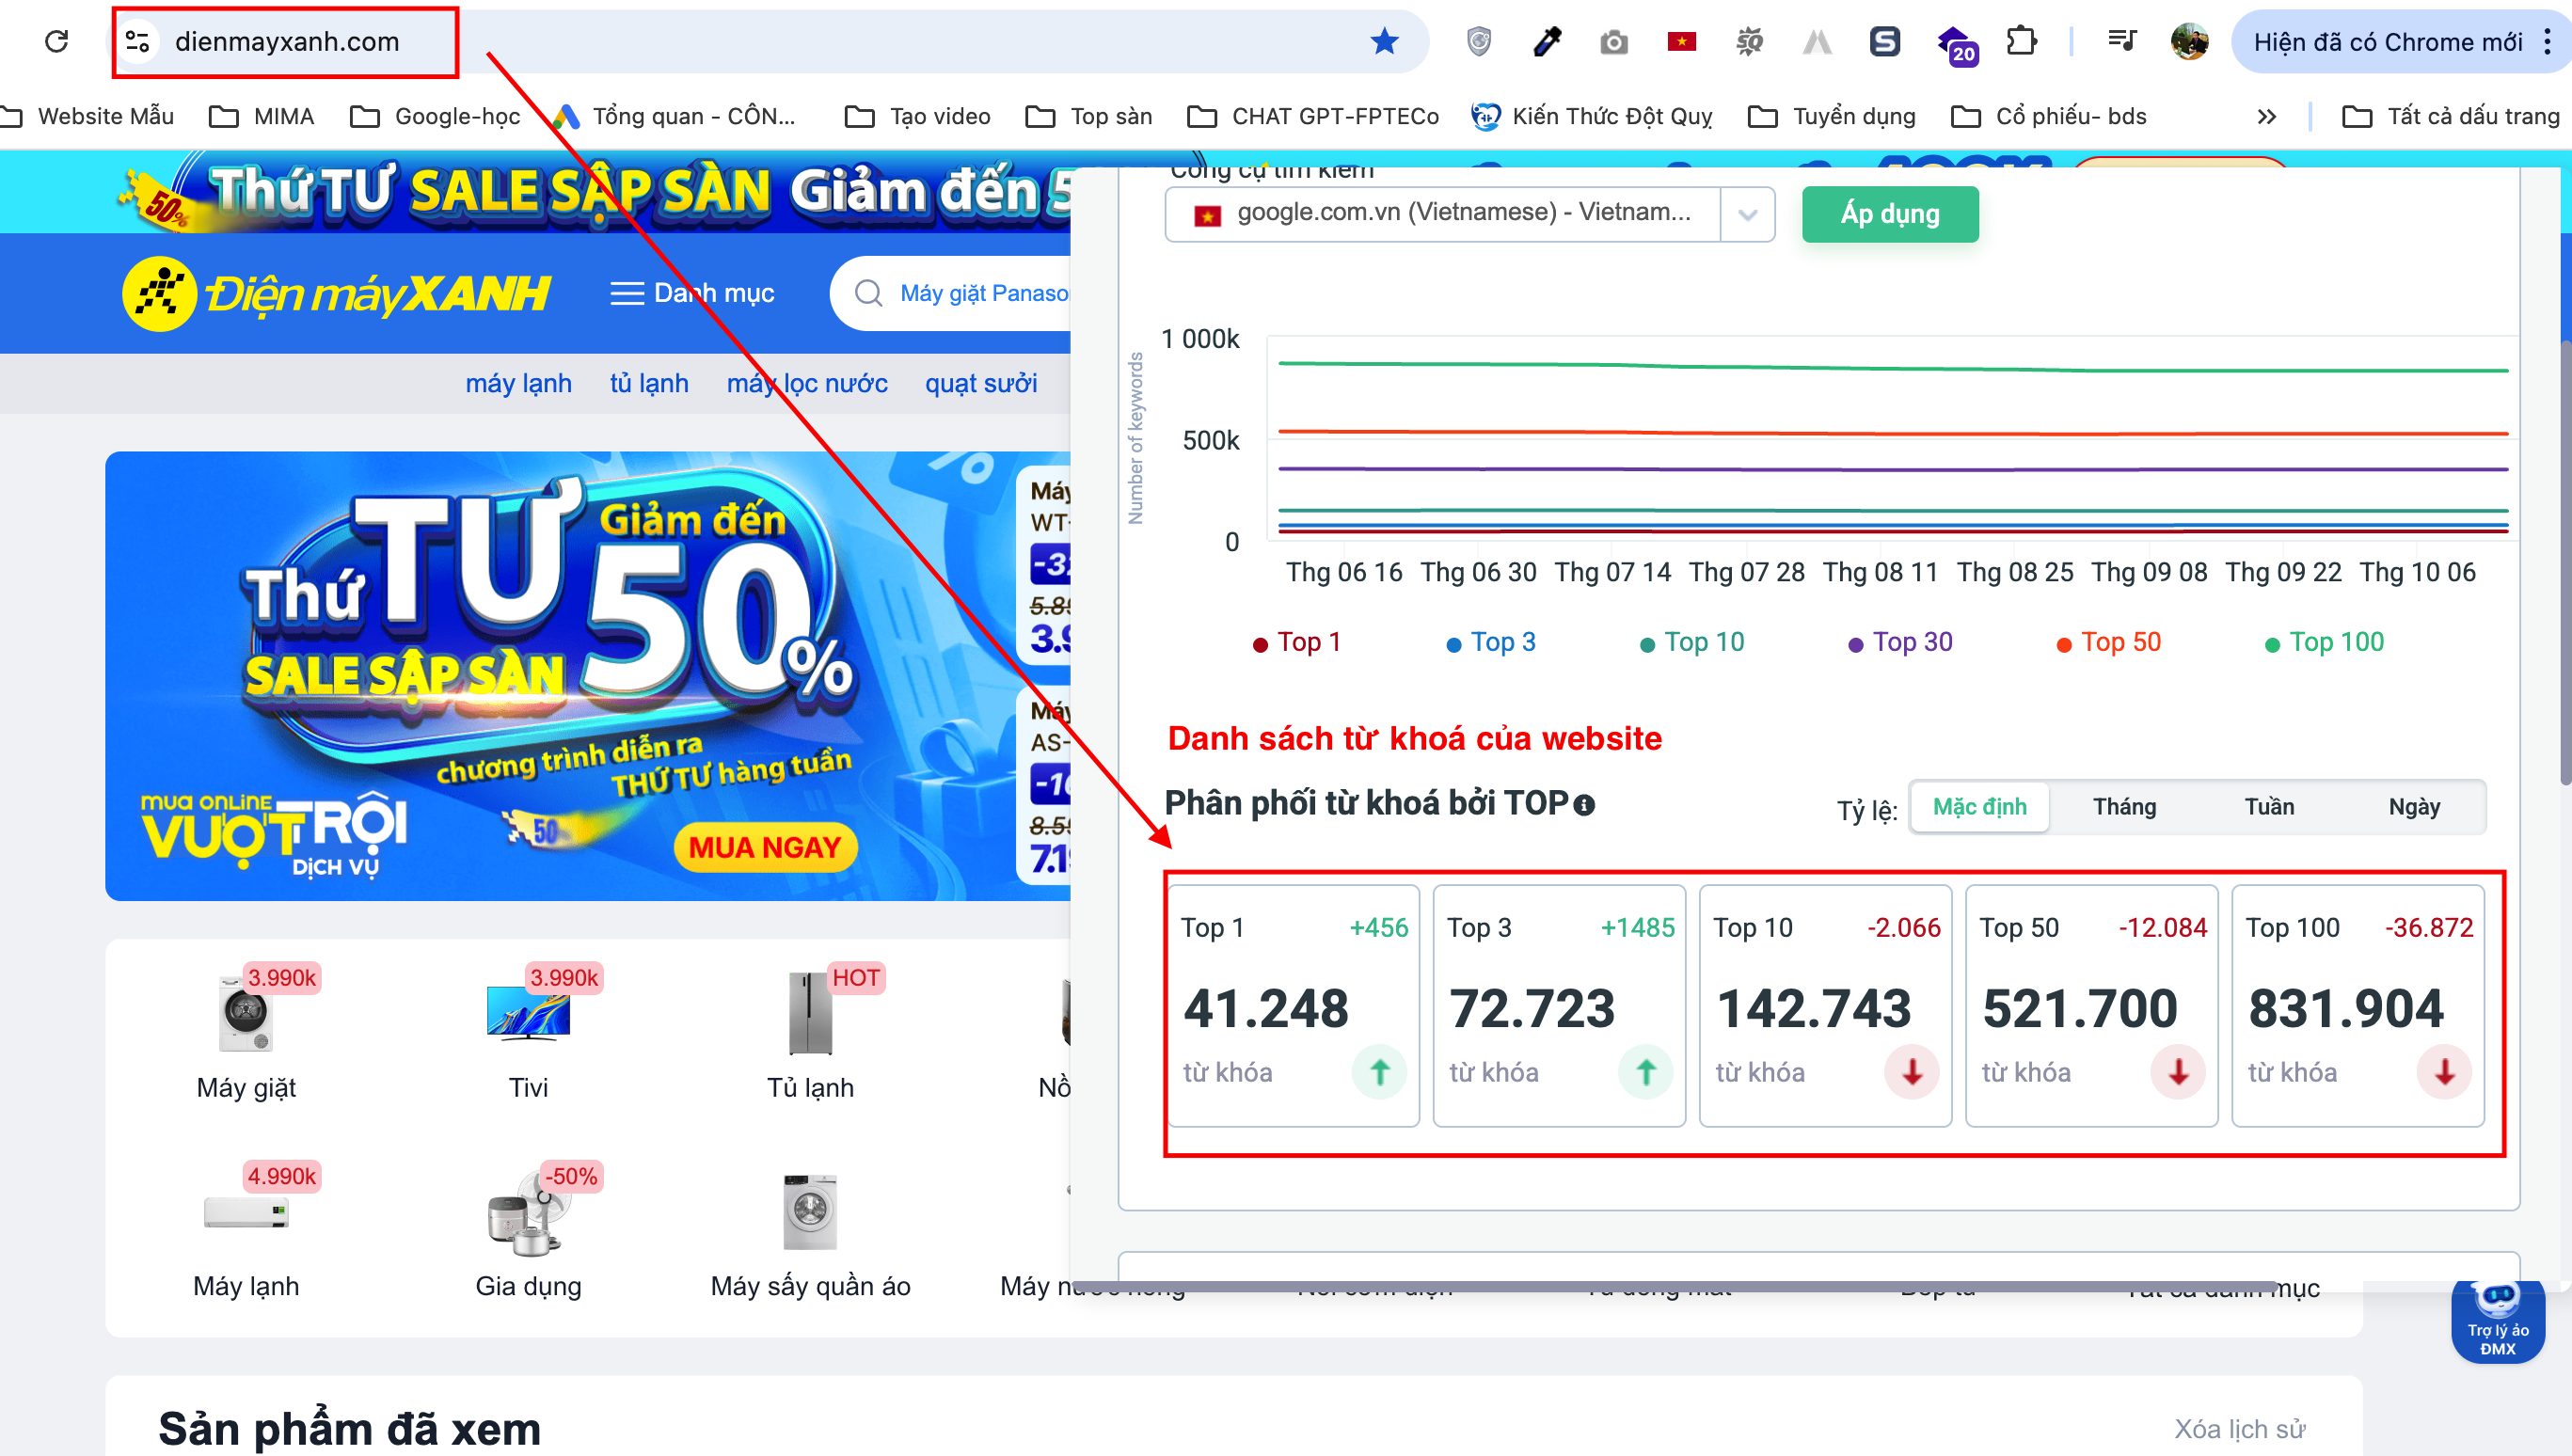This screenshot has height=1456, width=2572.
Task: Switch ratio to the Tháng tab
Action: [x=2124, y=806]
